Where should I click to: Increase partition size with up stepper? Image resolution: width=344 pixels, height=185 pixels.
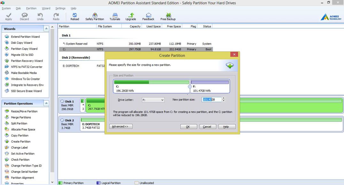(x=223, y=98)
